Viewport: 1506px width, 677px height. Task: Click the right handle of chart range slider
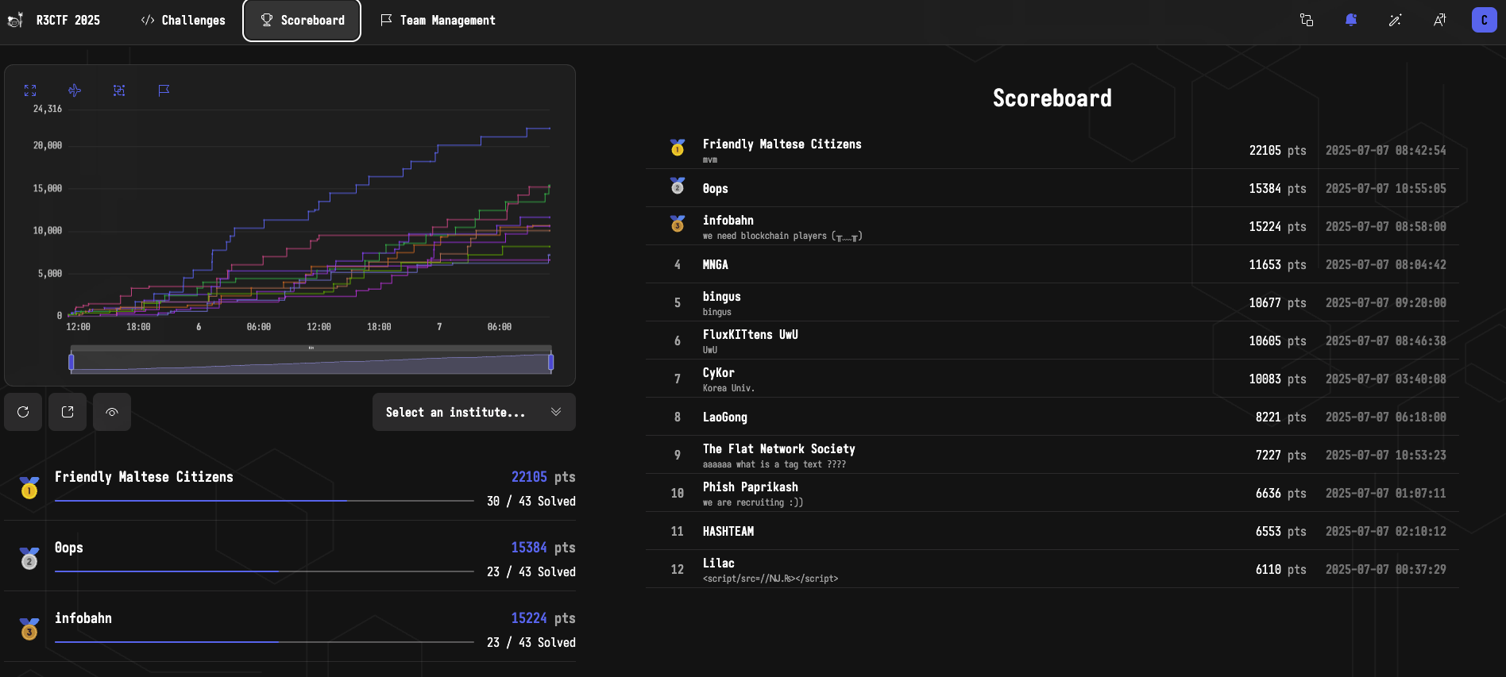pyautogui.click(x=550, y=362)
